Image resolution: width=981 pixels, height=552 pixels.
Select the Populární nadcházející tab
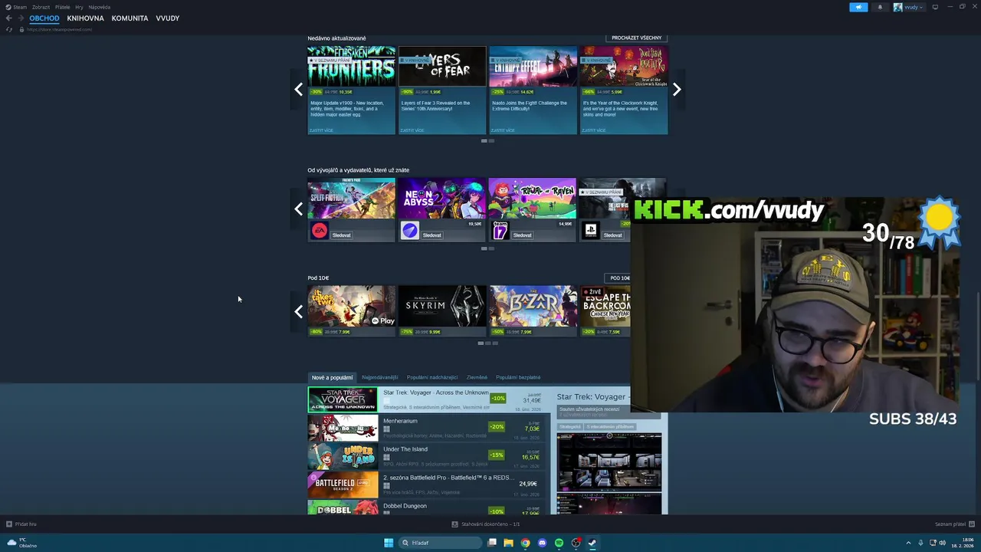coord(432,377)
